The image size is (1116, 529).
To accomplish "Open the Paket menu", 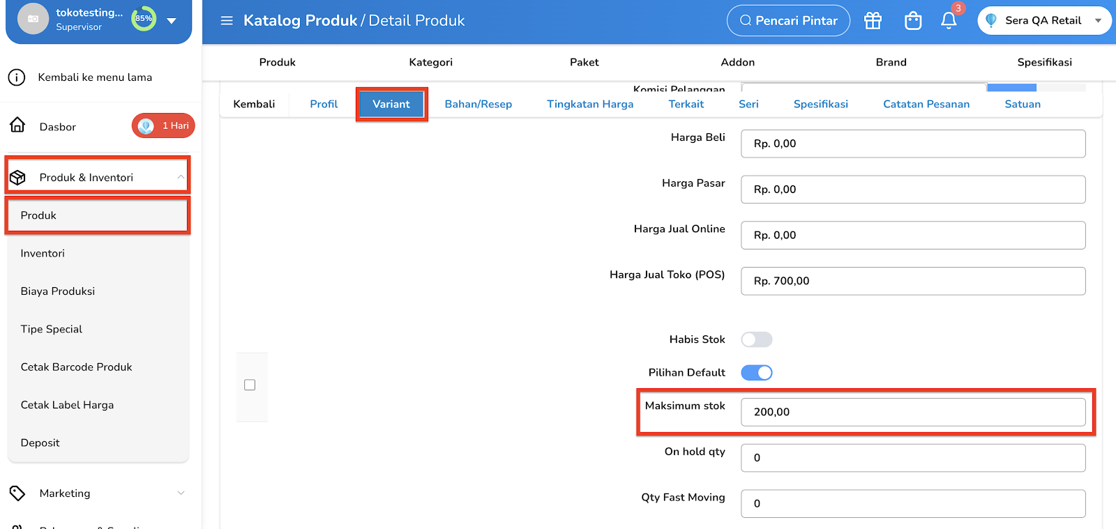I will [x=585, y=62].
